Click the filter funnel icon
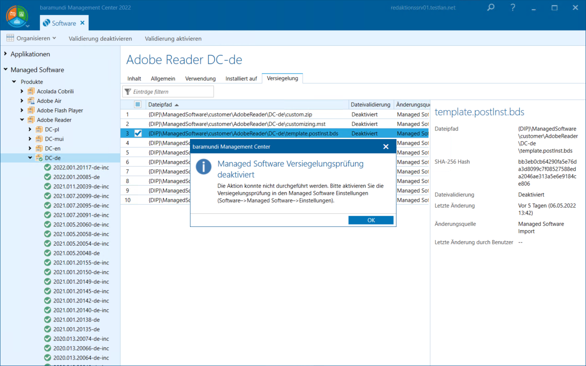The width and height of the screenshot is (586, 366). [128, 91]
